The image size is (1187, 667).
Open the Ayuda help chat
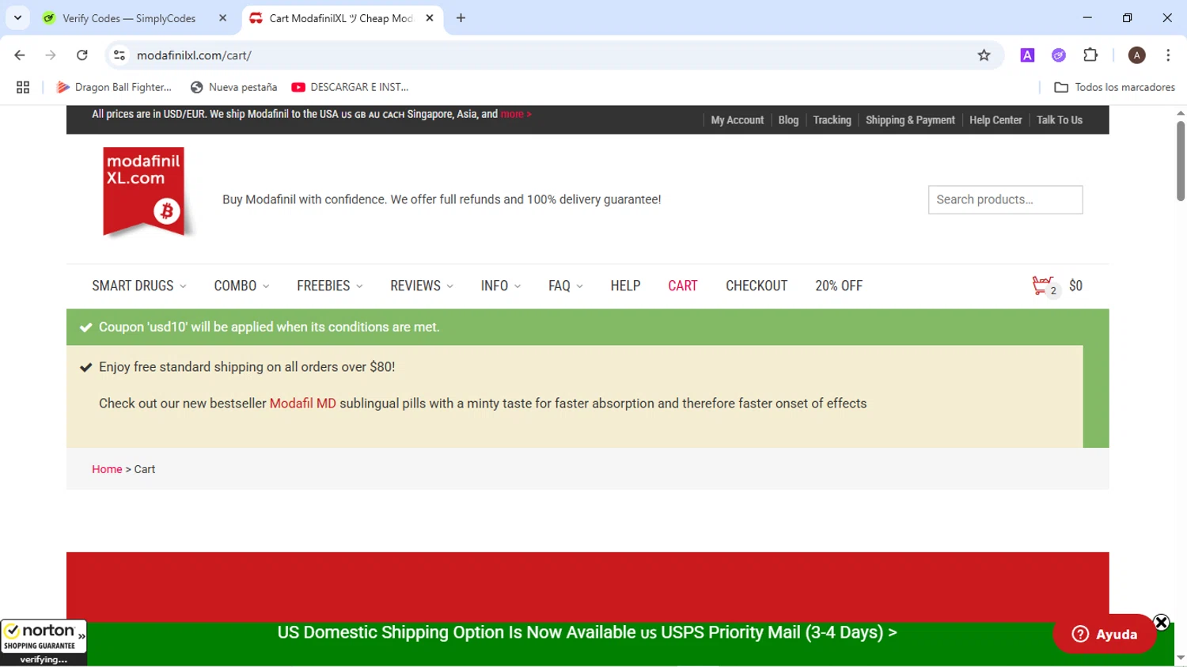coord(1104,634)
